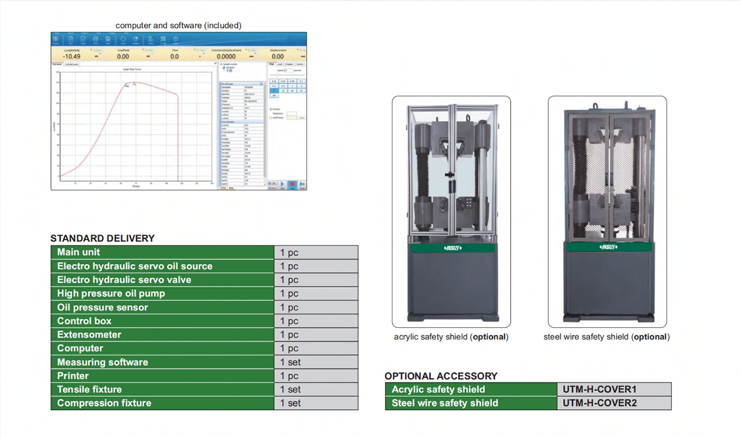Switch to the Contrast curve tab
The image size is (741, 437).
(71, 64)
